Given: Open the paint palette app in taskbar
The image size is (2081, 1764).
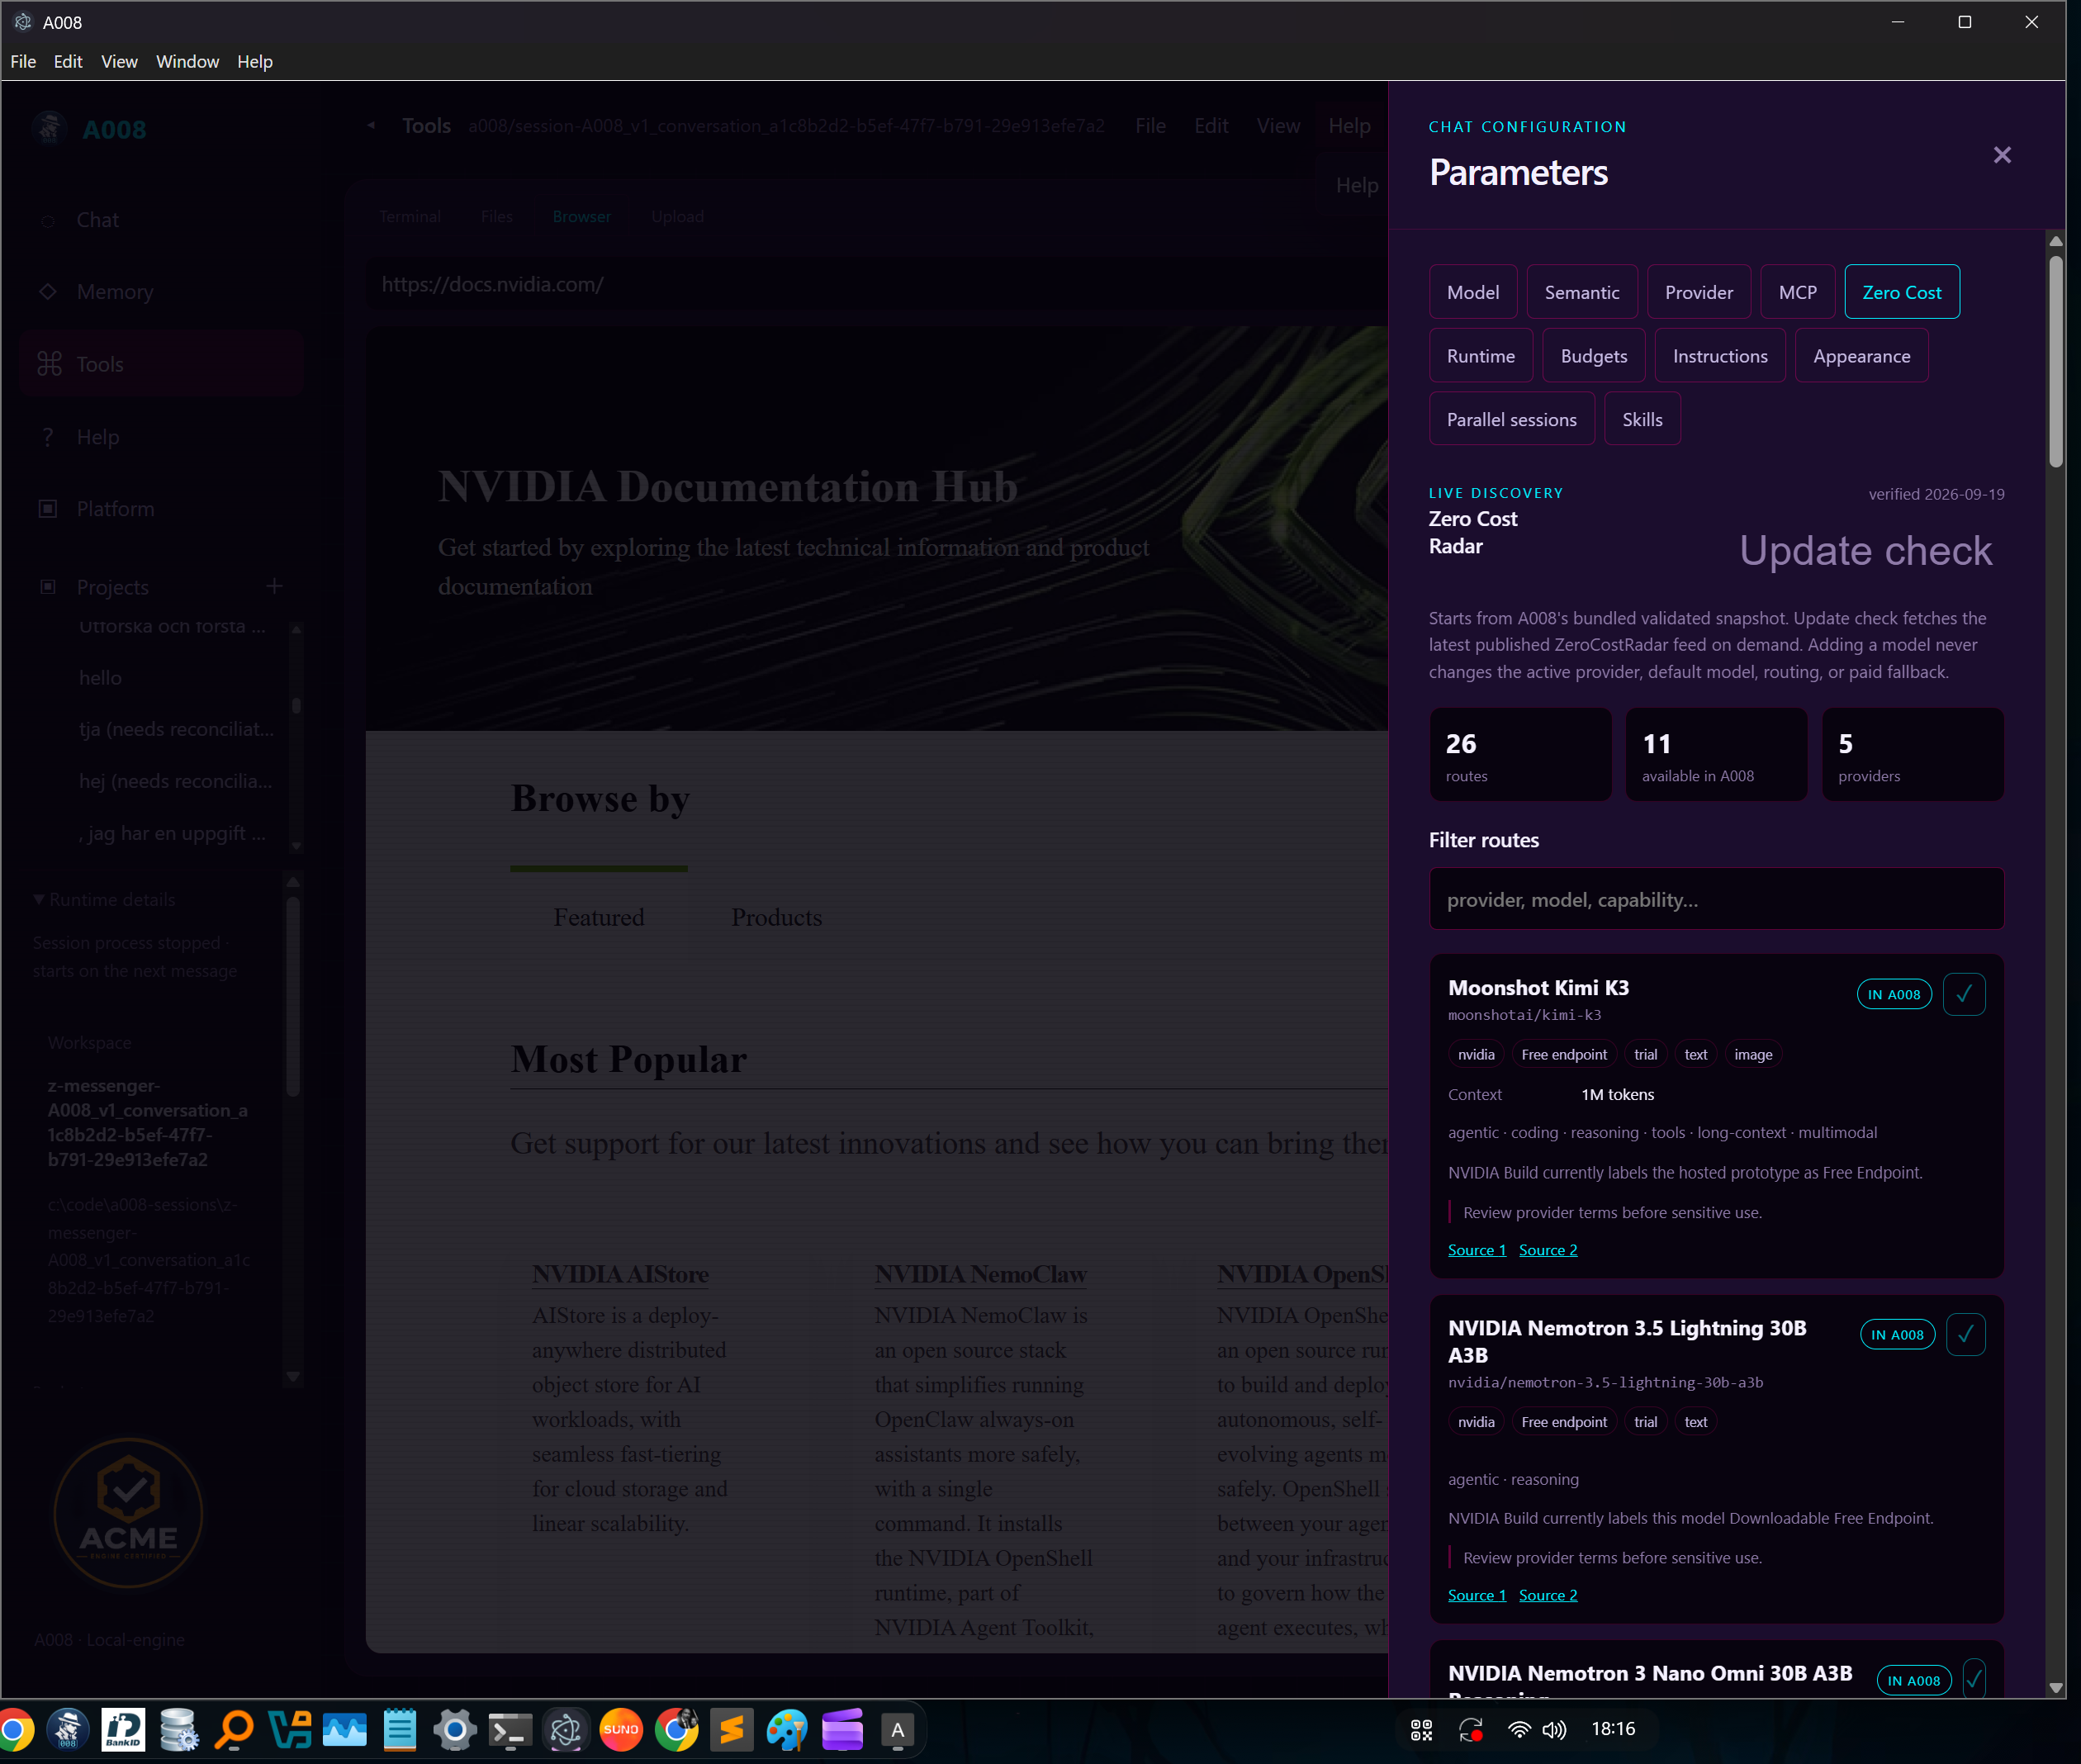Looking at the screenshot, I should (x=787, y=1730).
